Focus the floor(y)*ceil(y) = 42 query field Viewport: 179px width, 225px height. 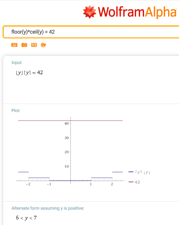87,32
